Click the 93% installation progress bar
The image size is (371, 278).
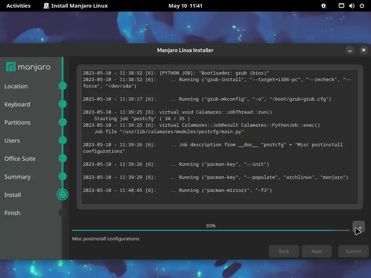click(x=210, y=230)
